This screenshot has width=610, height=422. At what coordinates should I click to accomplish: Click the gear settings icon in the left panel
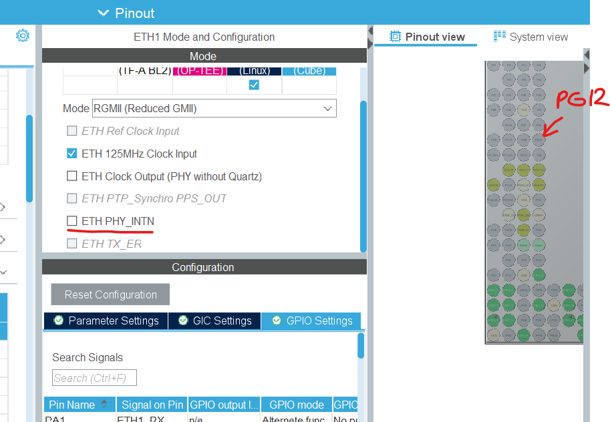tap(23, 35)
